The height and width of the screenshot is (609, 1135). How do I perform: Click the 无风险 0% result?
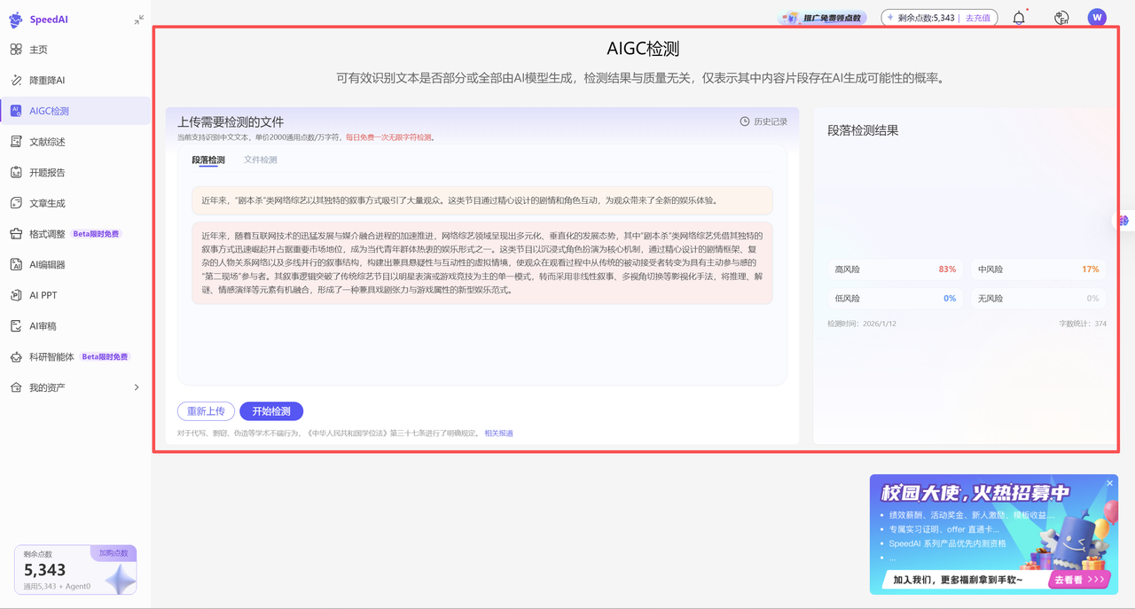pos(1038,299)
